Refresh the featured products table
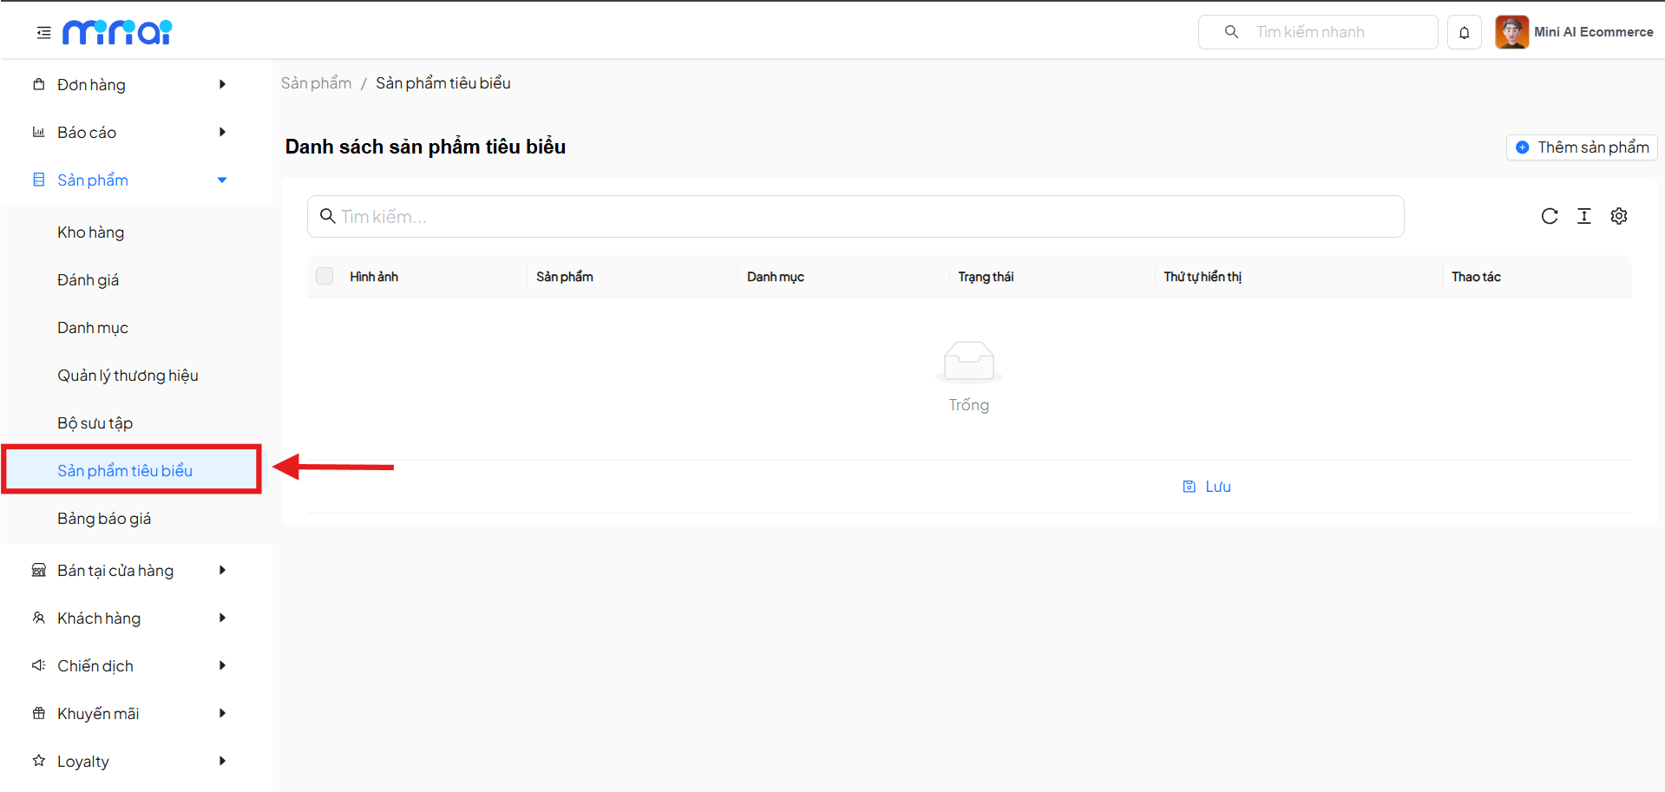Screen dimensions: 1665x792 tap(1549, 216)
